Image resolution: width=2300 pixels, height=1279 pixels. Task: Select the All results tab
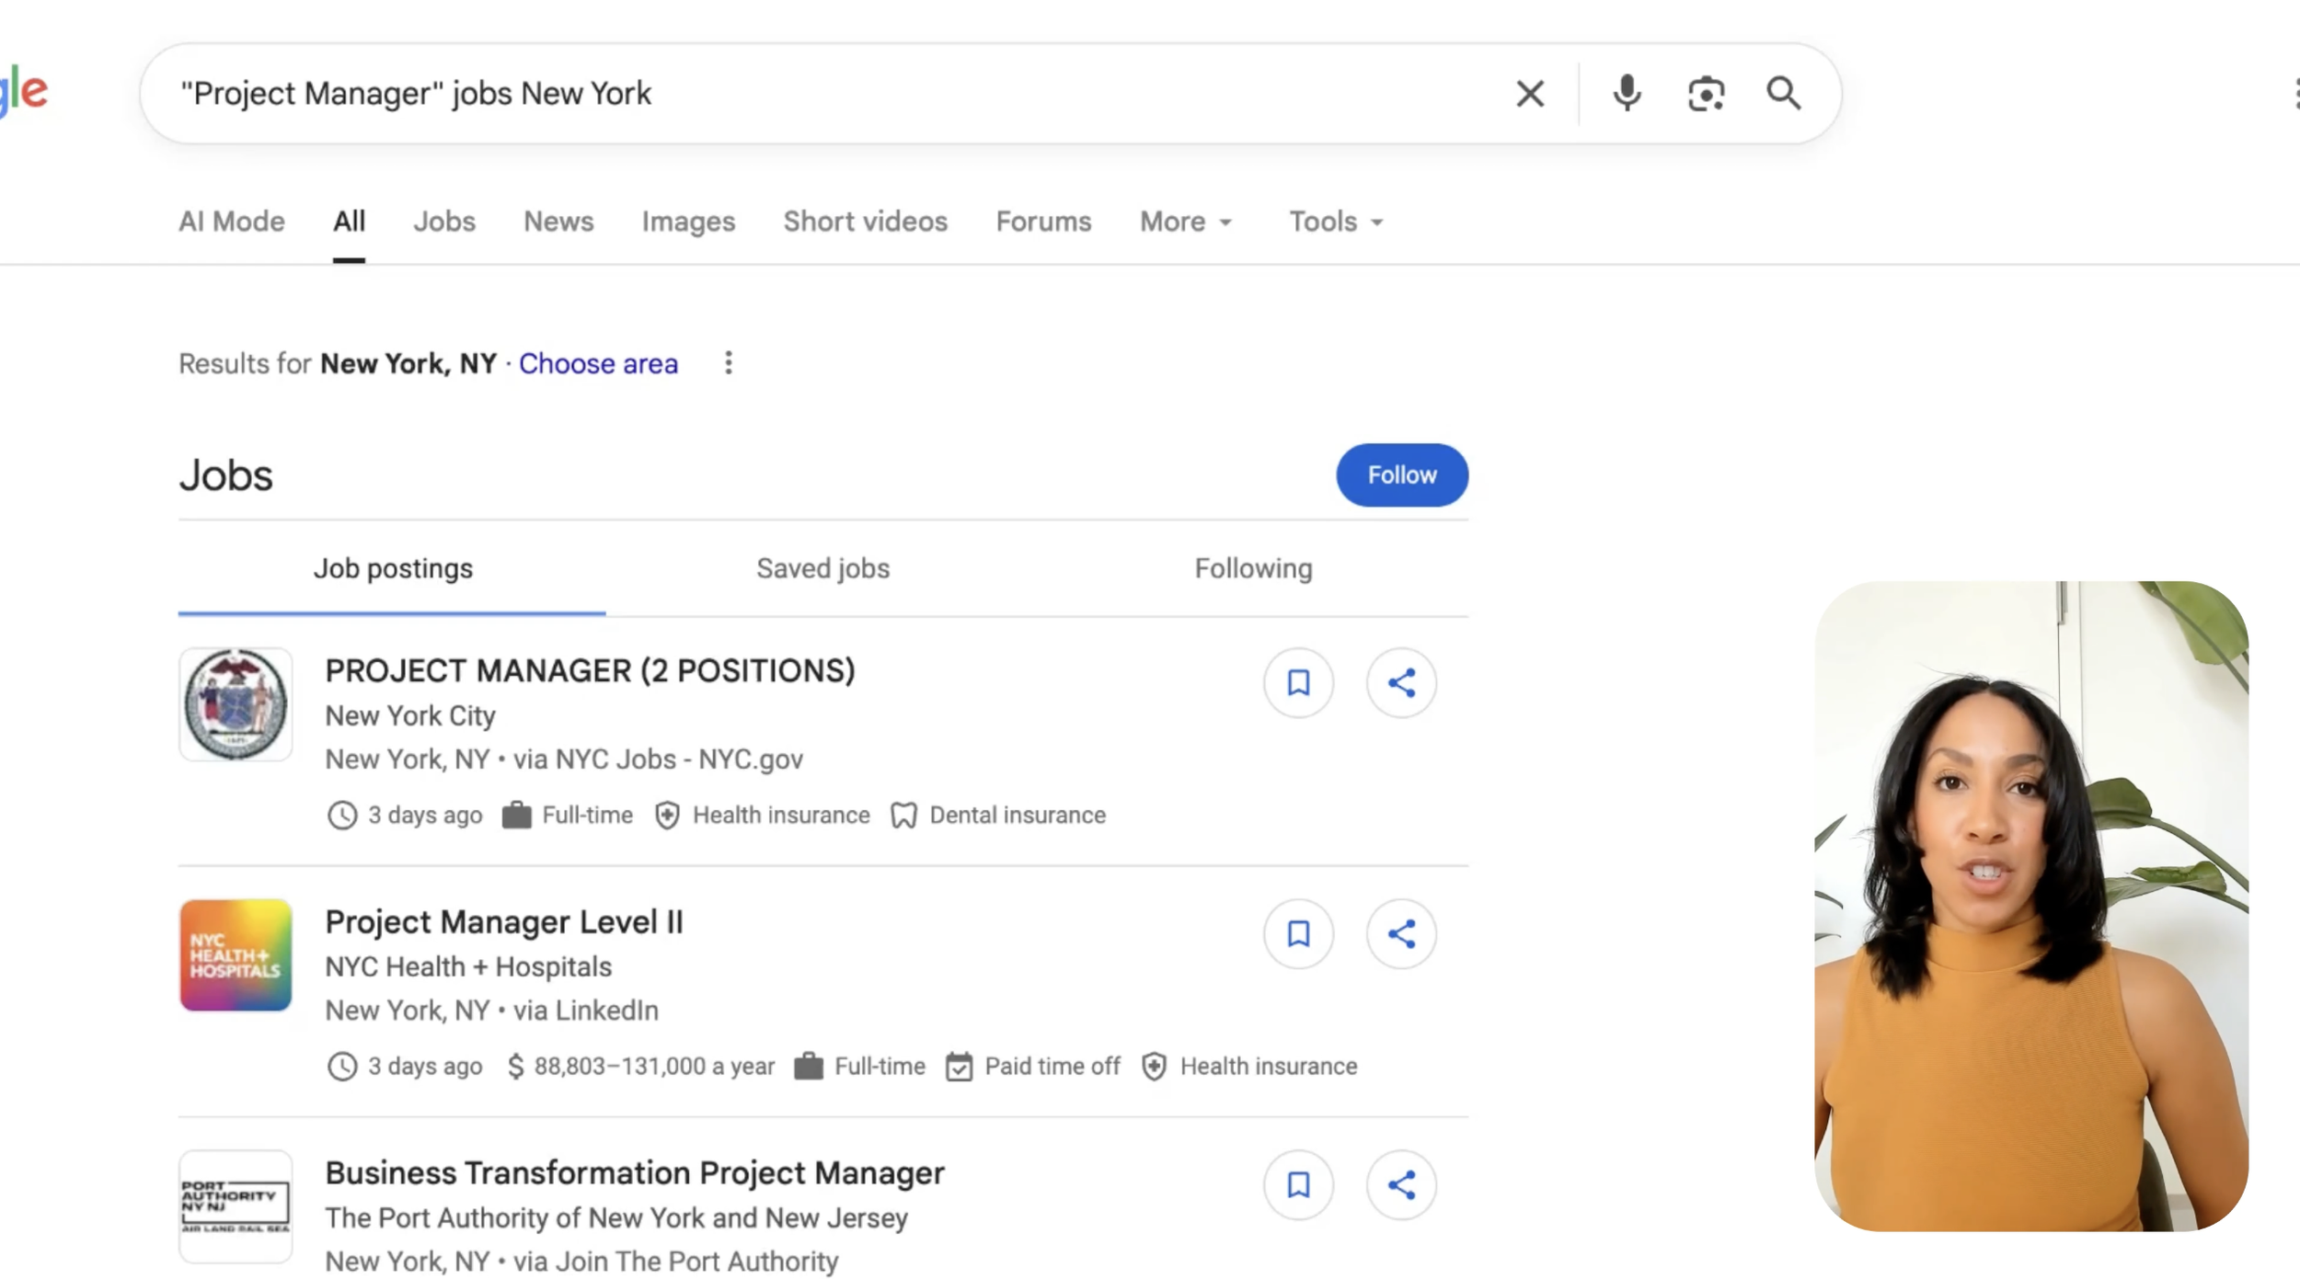point(349,222)
